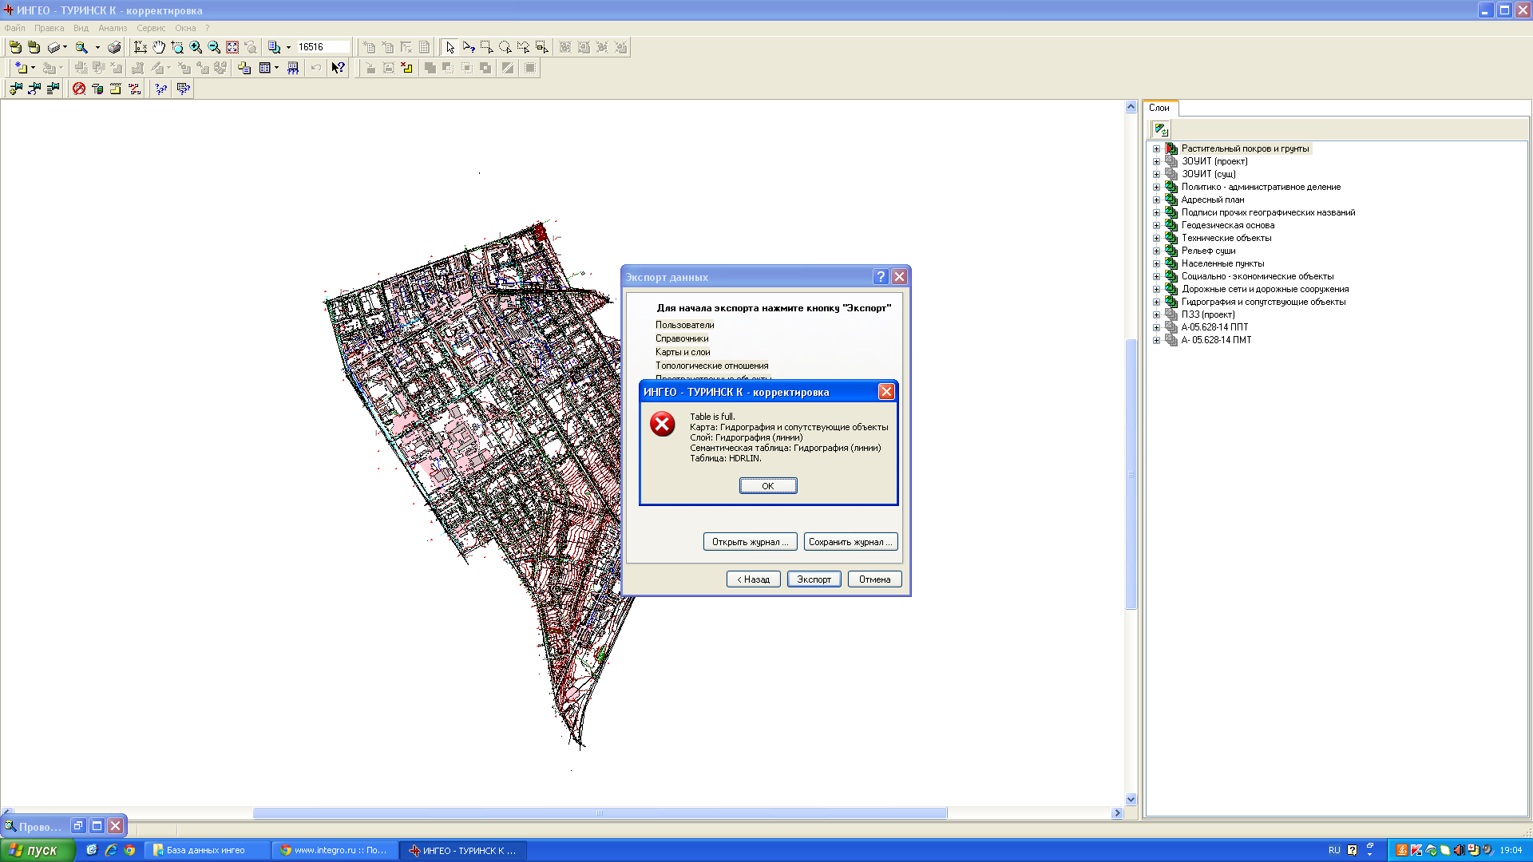Open the Анализ menu
The height and width of the screenshot is (862, 1533).
tap(113, 28)
